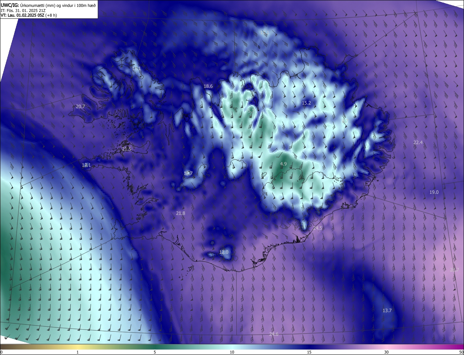Click the 10 tick on the color scale
Viewport: 464px width, 355px height.
(x=232, y=352)
